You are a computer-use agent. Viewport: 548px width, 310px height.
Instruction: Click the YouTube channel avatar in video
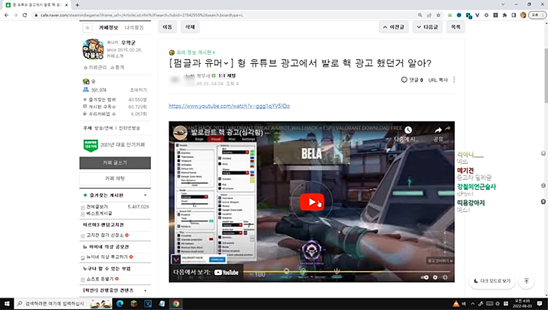[180, 132]
